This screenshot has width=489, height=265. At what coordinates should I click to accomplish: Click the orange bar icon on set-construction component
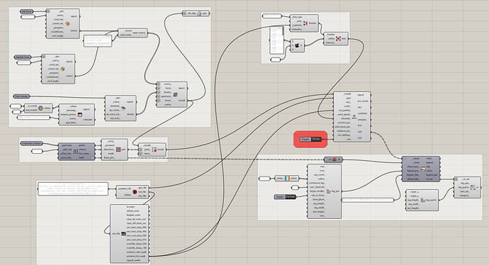coord(135,33)
